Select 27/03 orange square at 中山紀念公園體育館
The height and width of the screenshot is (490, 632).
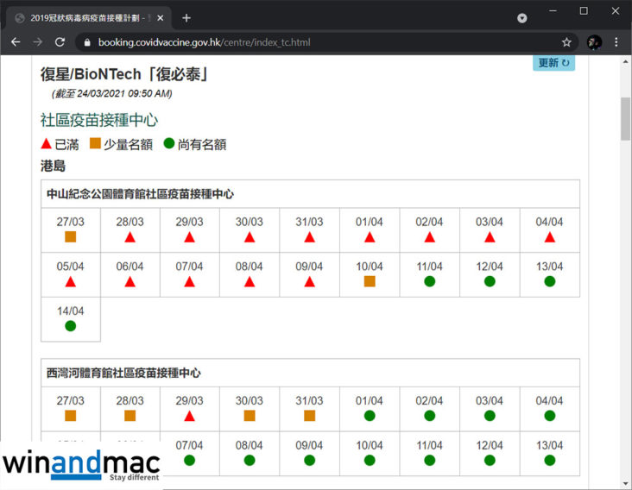pos(71,236)
